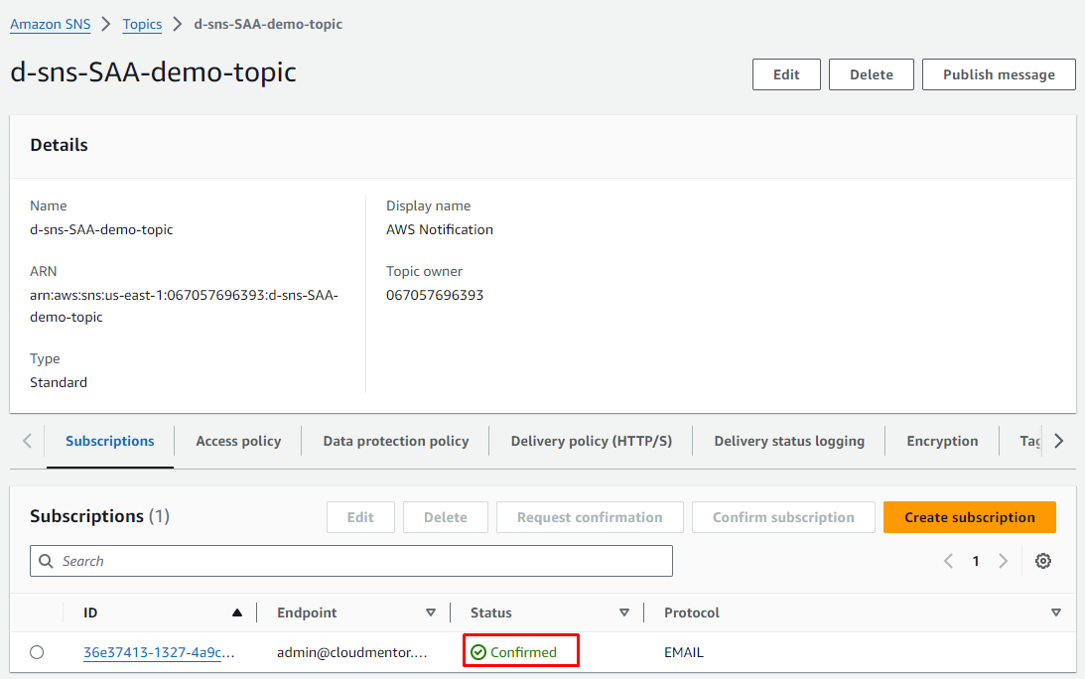Click the Subscriptions search field
This screenshot has width=1085, height=679.
click(351, 561)
